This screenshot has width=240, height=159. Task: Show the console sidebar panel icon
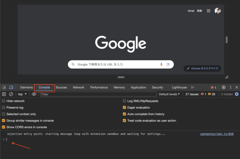[x=4, y=94]
